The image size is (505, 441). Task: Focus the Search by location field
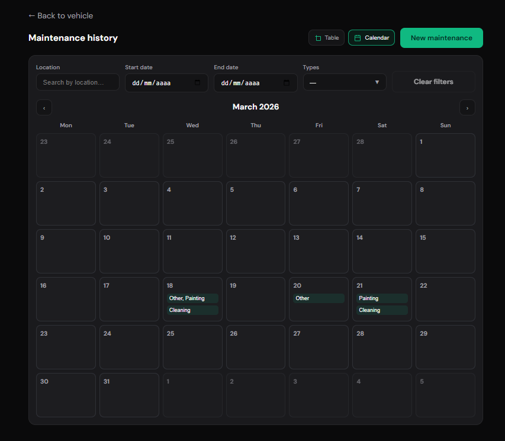(x=78, y=82)
